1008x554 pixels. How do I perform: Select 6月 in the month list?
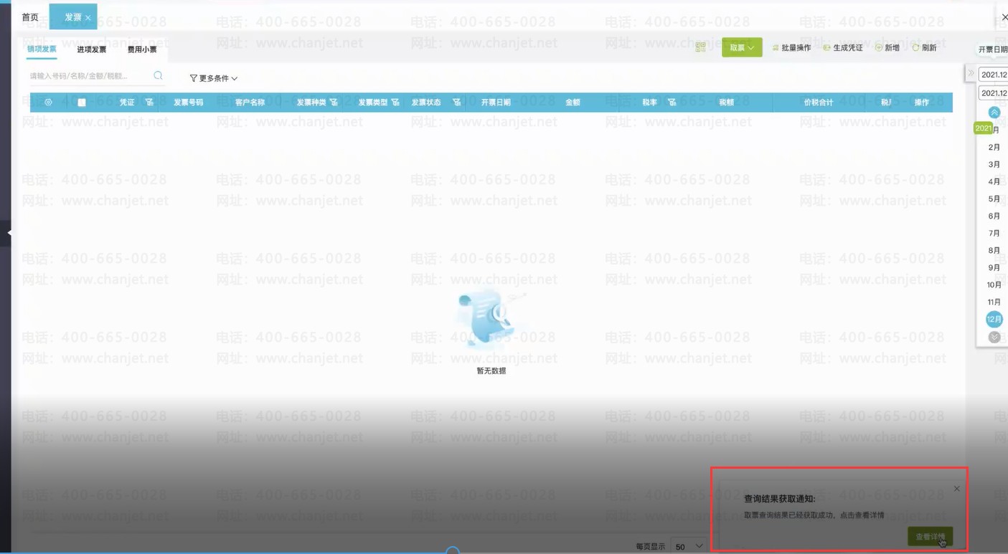tap(994, 216)
